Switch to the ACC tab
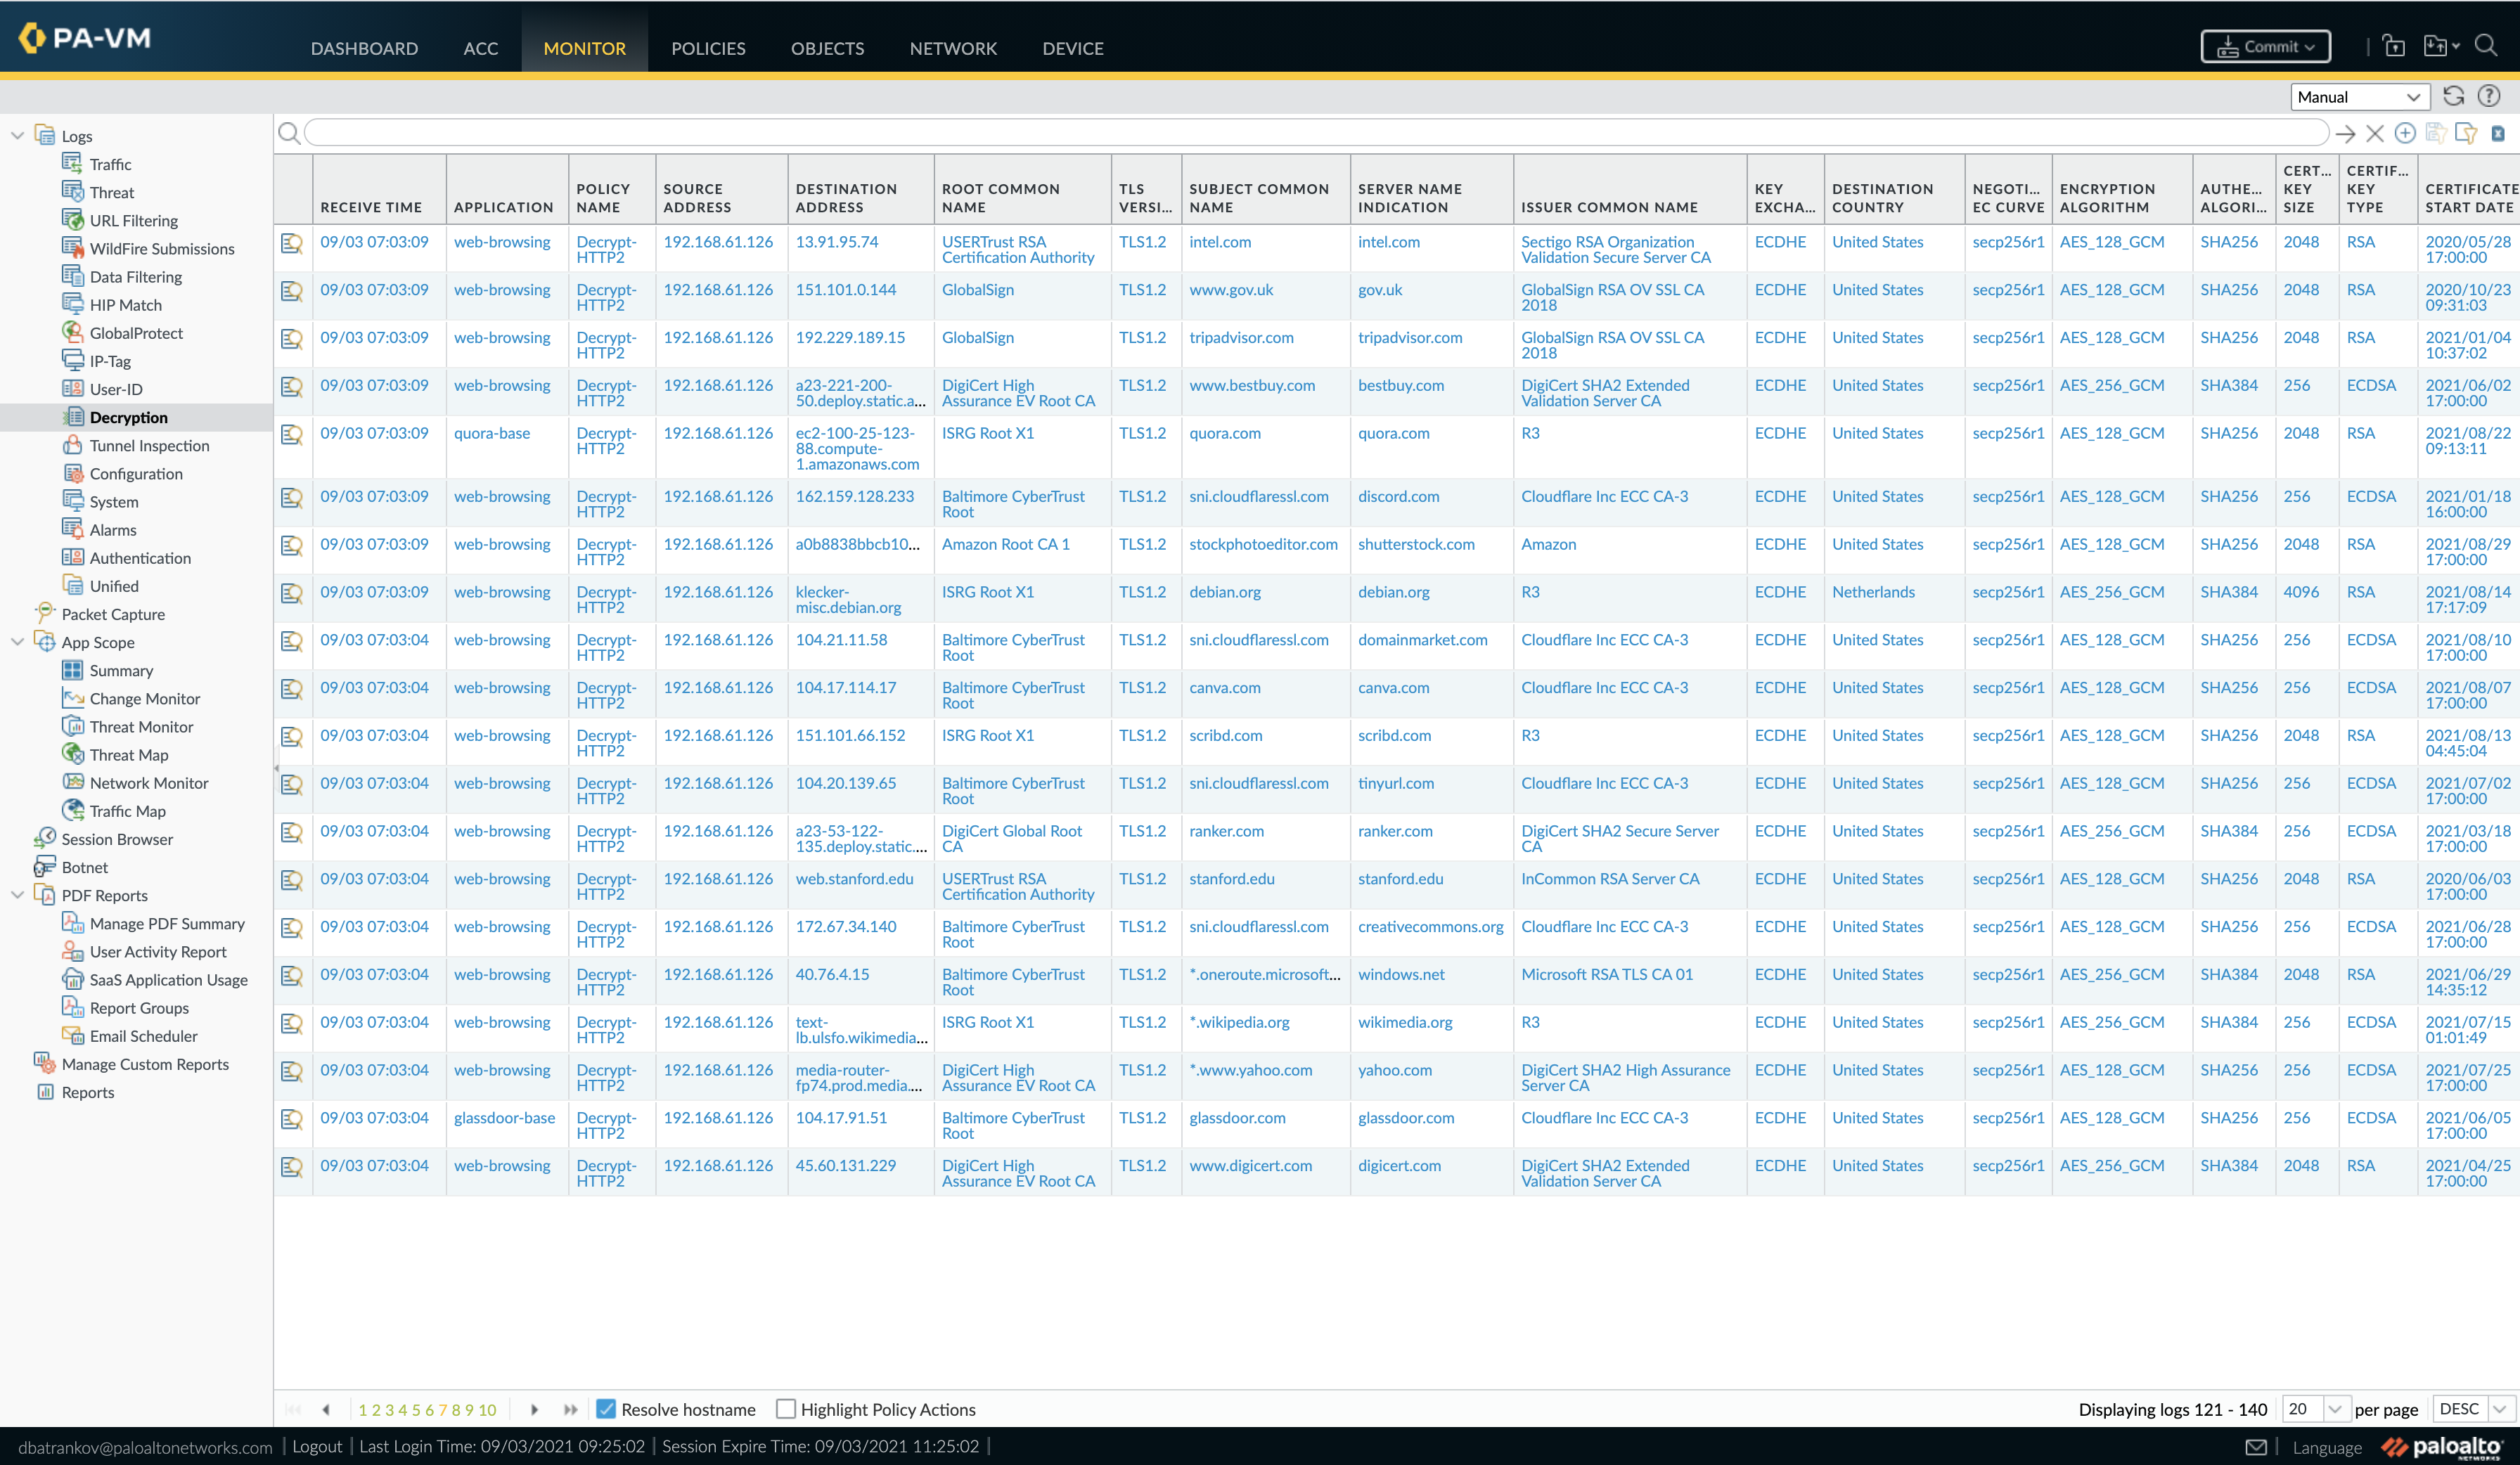 [480, 48]
